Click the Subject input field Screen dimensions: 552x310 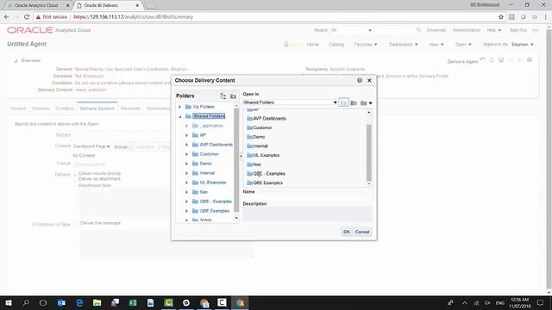[122, 135]
